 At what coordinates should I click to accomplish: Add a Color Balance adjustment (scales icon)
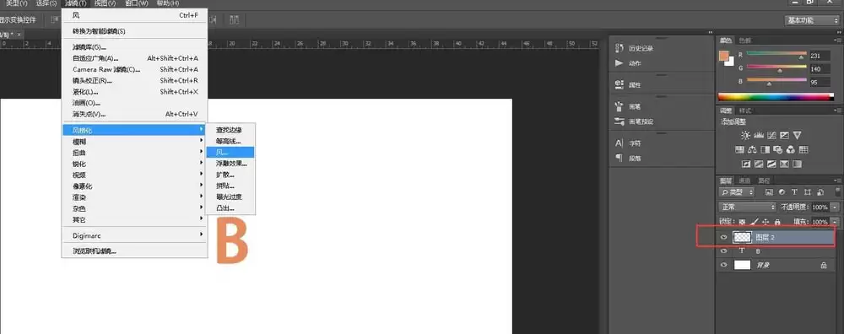click(753, 149)
